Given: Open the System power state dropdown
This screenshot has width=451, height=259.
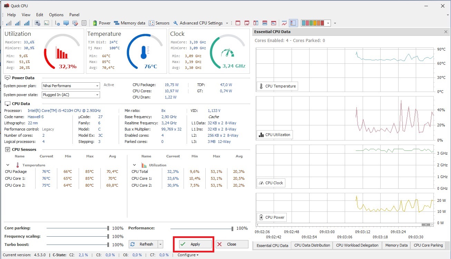Looking at the screenshot, I should click(x=97, y=95).
